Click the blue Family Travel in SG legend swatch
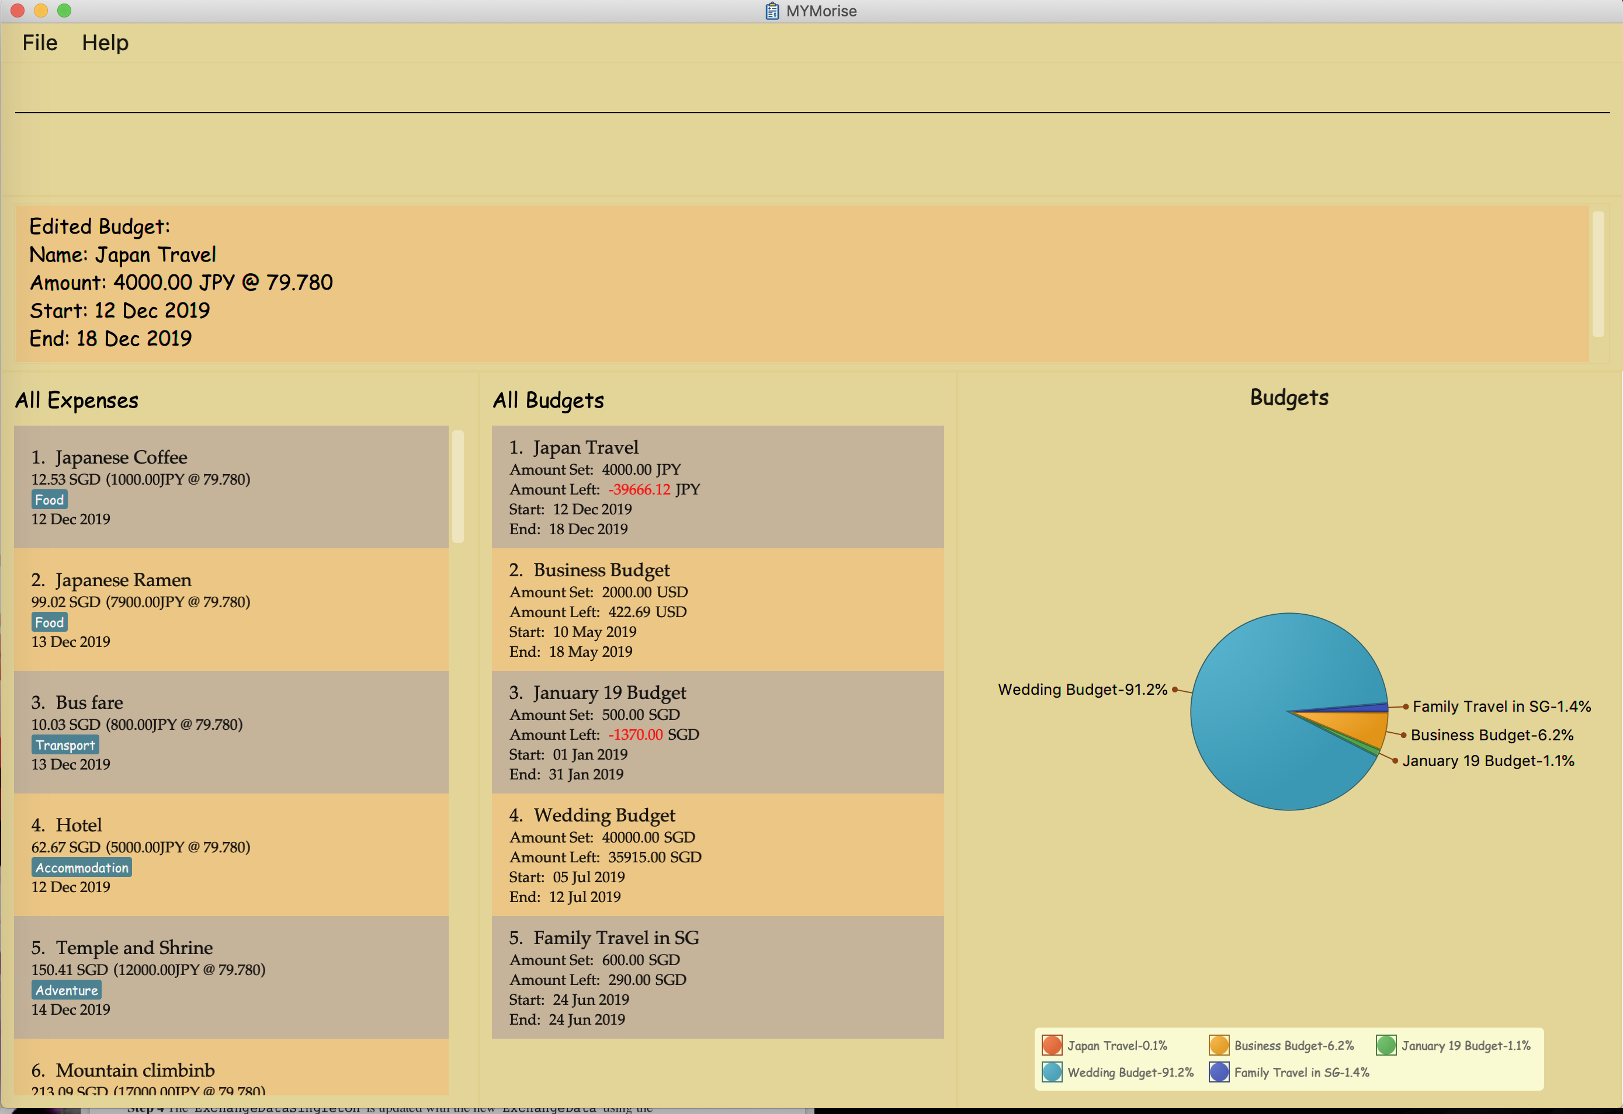 [1219, 1071]
